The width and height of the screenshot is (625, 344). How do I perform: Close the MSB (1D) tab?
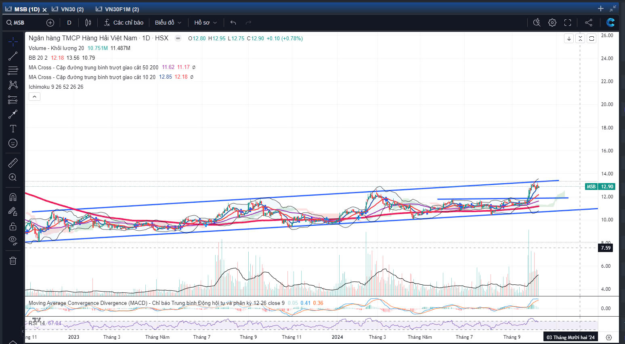click(44, 9)
